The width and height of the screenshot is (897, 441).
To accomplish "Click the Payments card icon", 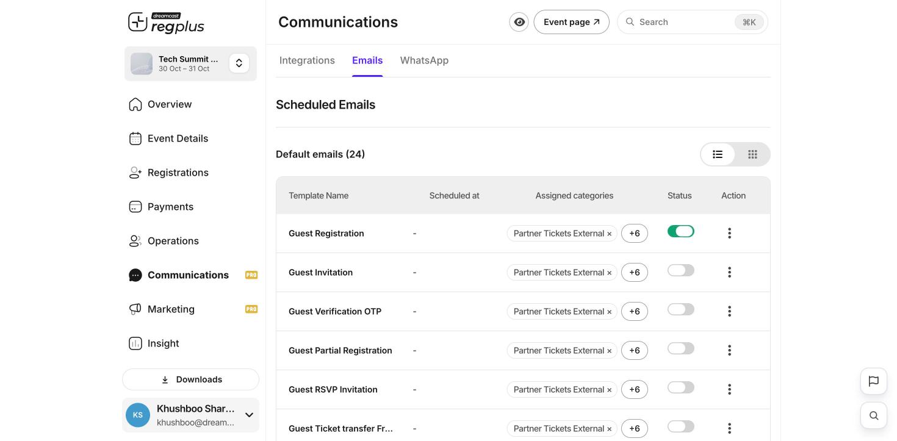I will 135,207.
